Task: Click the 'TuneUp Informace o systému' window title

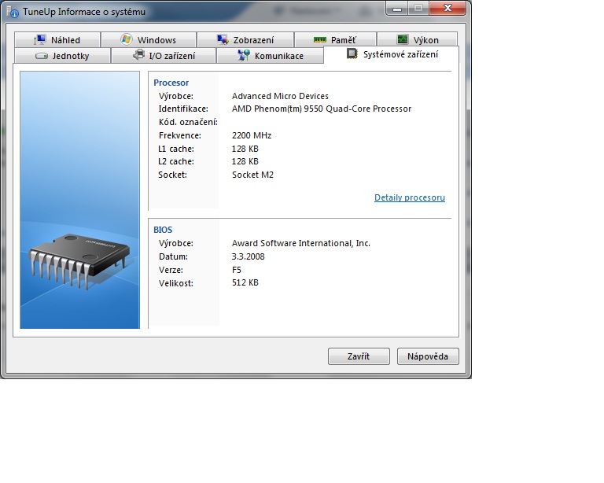Action: tap(84, 12)
